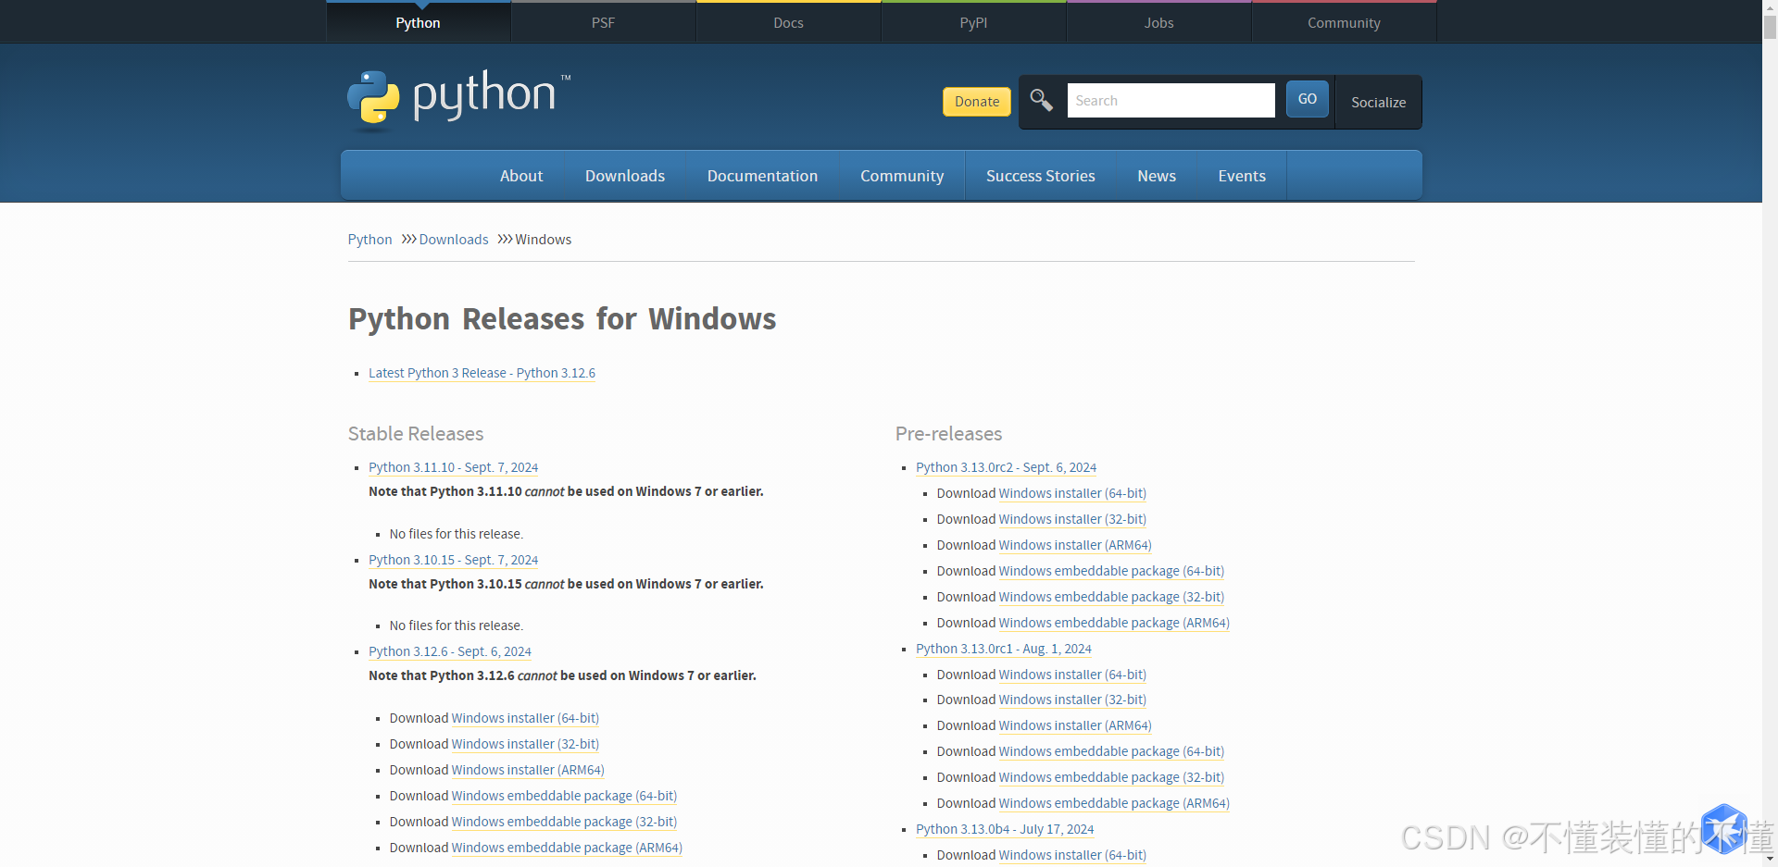
Task: Click the scrollbar down arrow
Action: coord(1770,860)
